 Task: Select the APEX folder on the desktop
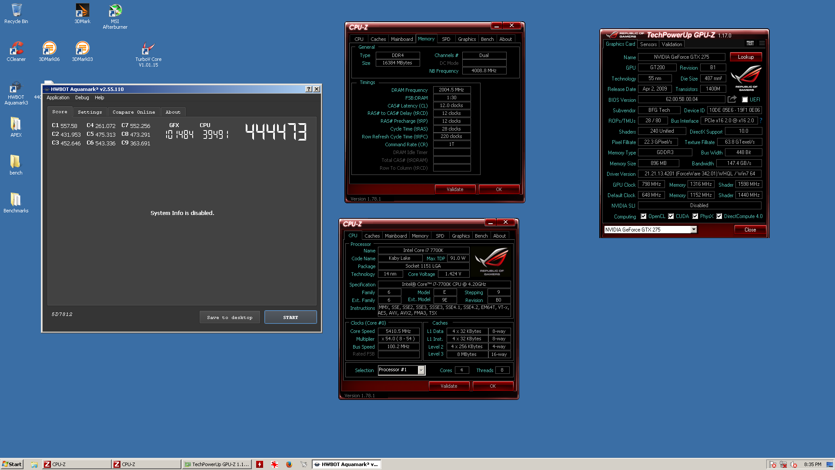pos(16,127)
